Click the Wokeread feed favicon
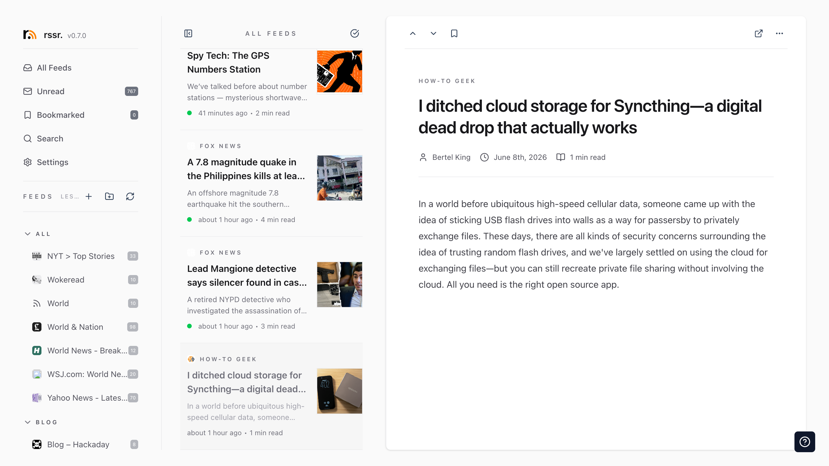This screenshot has width=829, height=466. [37, 280]
